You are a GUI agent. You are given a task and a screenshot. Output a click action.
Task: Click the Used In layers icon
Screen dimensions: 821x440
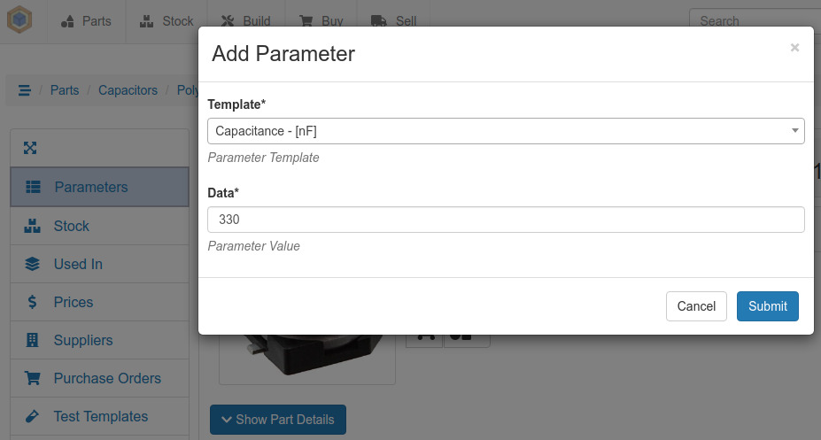(33, 264)
